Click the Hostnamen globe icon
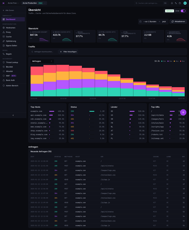The image size is (189, 230). click(x=4, y=28)
